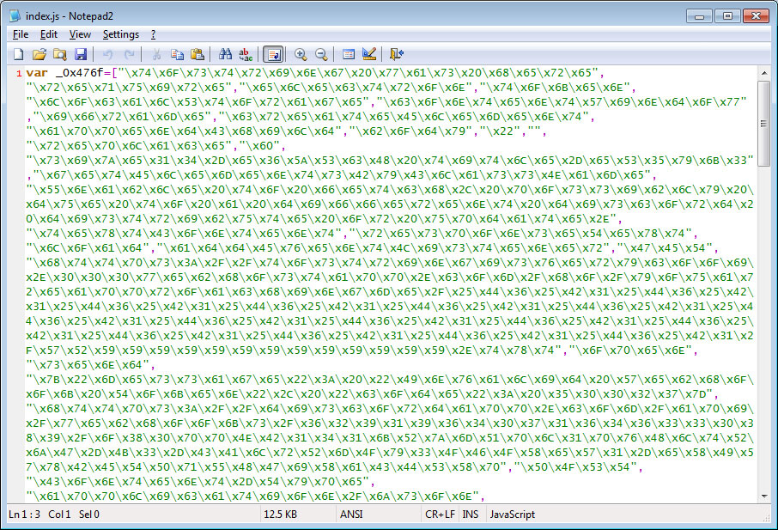Viewport: 778px width, 530px height.
Task: Click the vertical scrollbar thumb
Action: [764, 124]
